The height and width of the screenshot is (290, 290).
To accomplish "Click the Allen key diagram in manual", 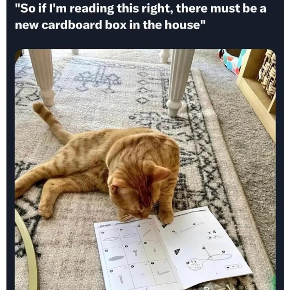I will coord(163,273).
